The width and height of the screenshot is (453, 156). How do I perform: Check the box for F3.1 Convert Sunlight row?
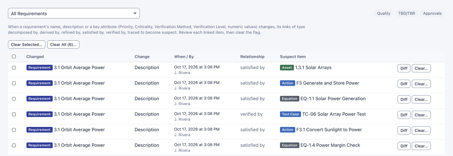pos(14,130)
